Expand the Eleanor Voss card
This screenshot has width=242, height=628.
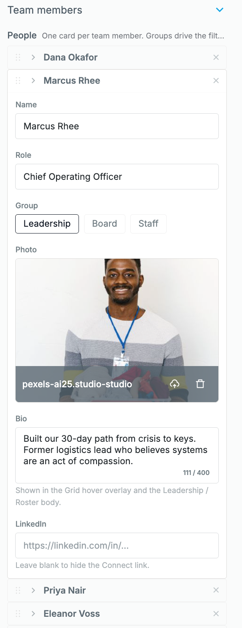pos(33,613)
